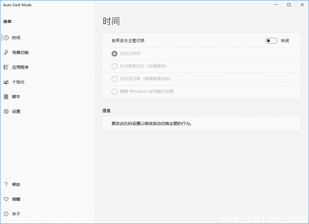Click the 启用自动主题切换 label text
This screenshot has width=309, height=224.
[128, 41]
